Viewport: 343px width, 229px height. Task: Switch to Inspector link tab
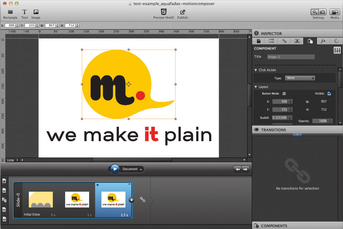coord(284,41)
